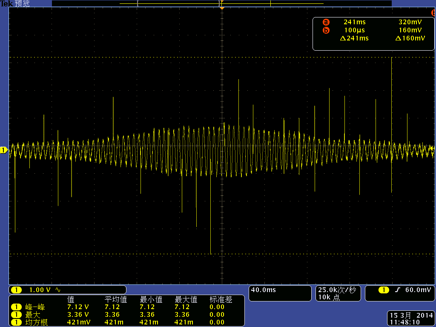
Task: Click the bandwidth-limit wave icon after 1.00 V
Action: [x=58, y=290]
